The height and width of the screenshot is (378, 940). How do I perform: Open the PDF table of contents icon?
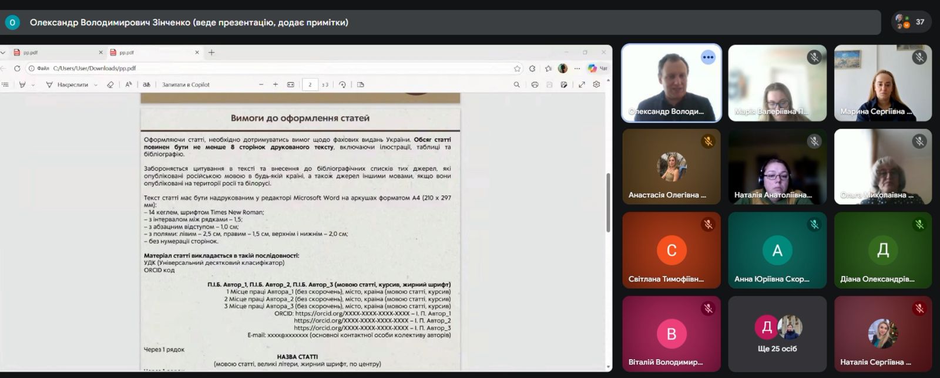(x=5, y=85)
